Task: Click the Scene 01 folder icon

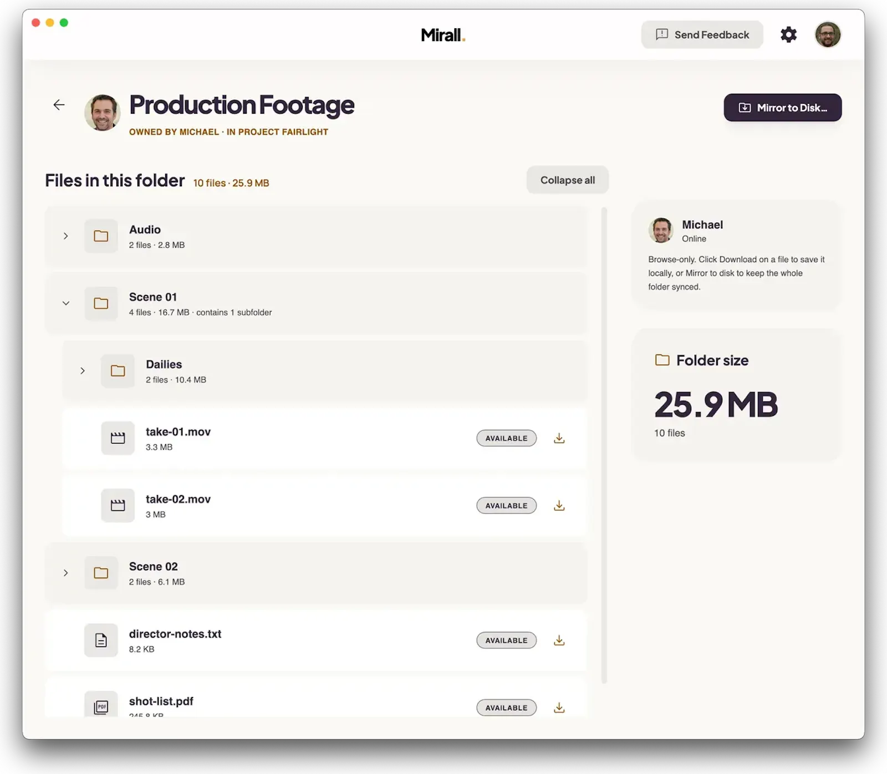Action: (x=101, y=303)
